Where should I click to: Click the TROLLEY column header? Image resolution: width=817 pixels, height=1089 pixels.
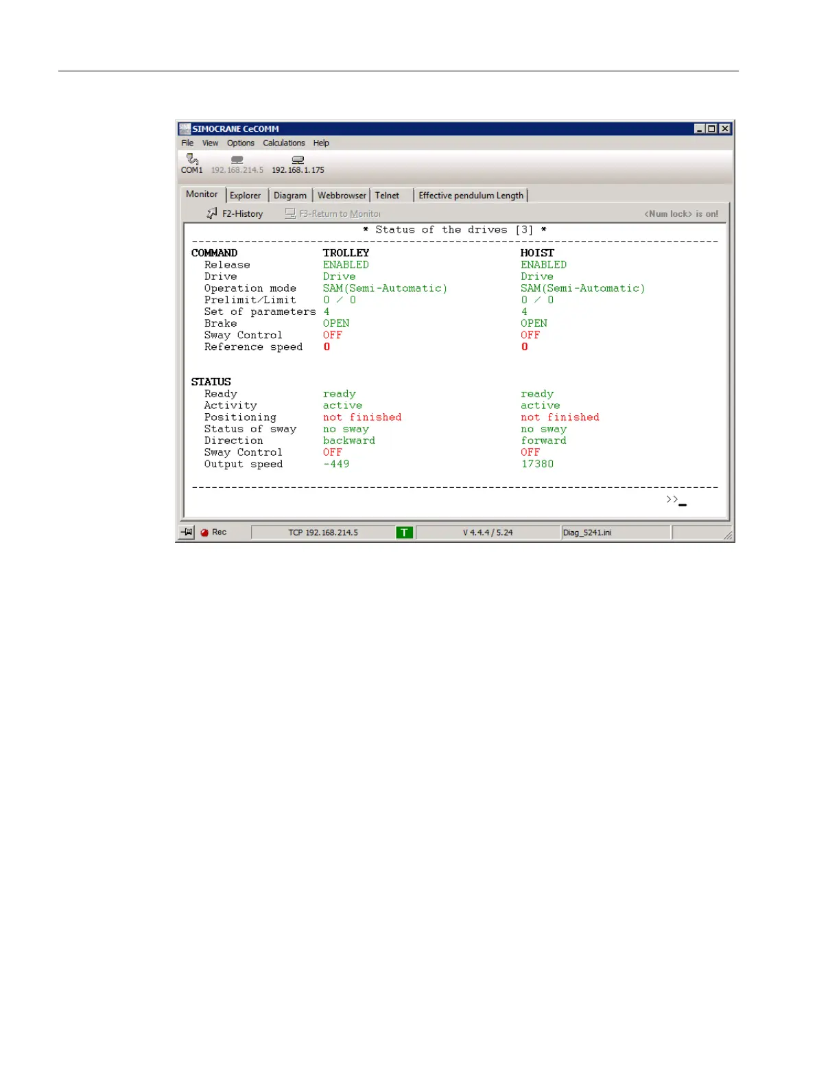tap(346, 253)
